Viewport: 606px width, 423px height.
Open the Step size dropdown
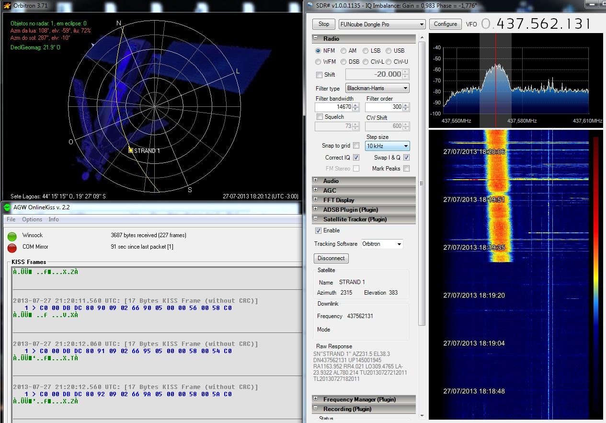(x=388, y=146)
